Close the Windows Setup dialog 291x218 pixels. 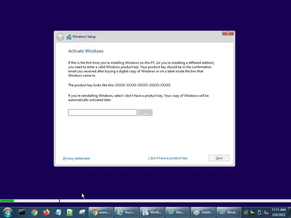[x=228, y=33]
